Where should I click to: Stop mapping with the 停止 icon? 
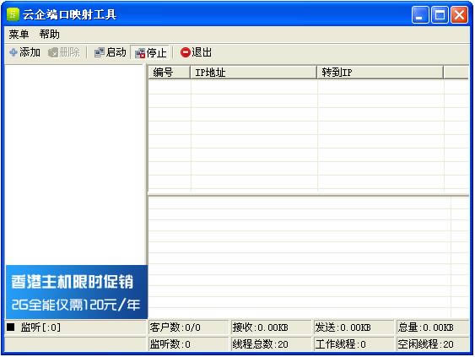(x=140, y=53)
